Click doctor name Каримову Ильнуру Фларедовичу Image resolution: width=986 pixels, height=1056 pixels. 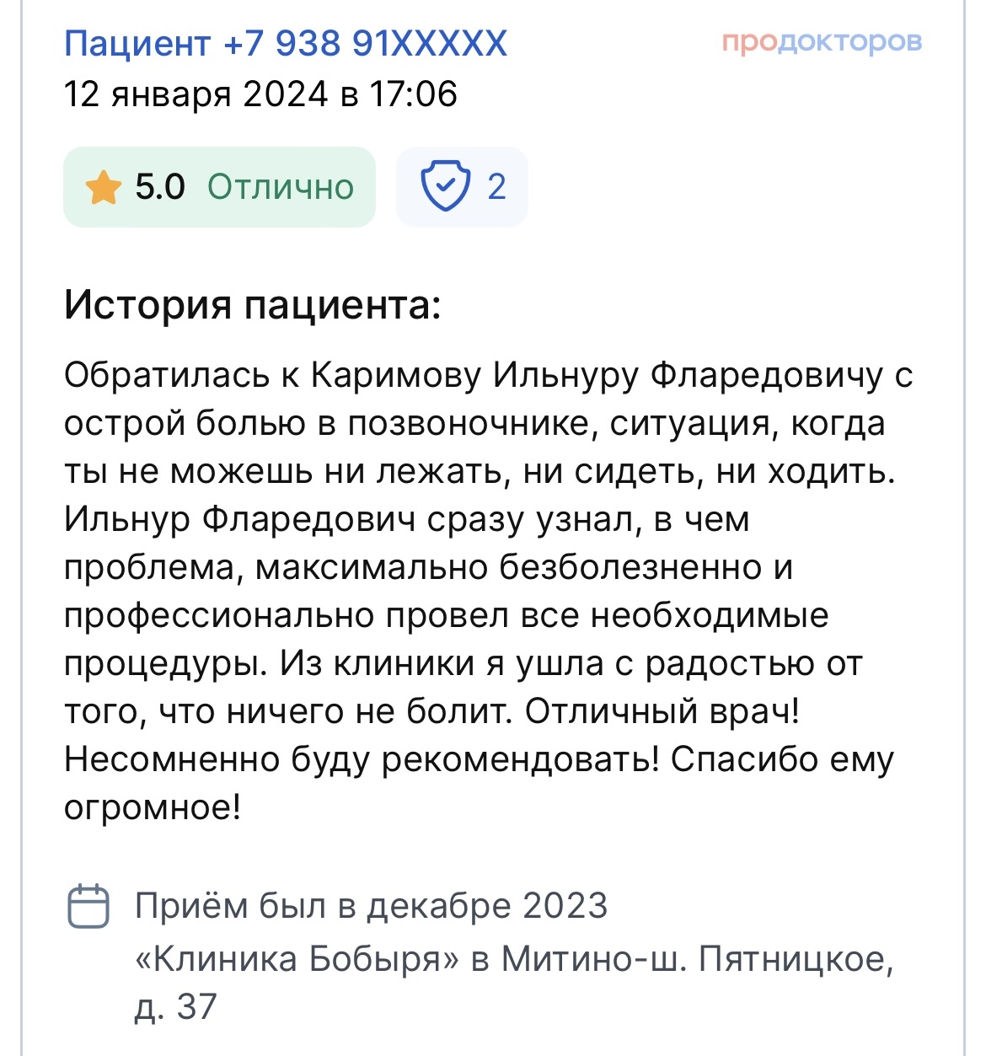[x=597, y=375]
